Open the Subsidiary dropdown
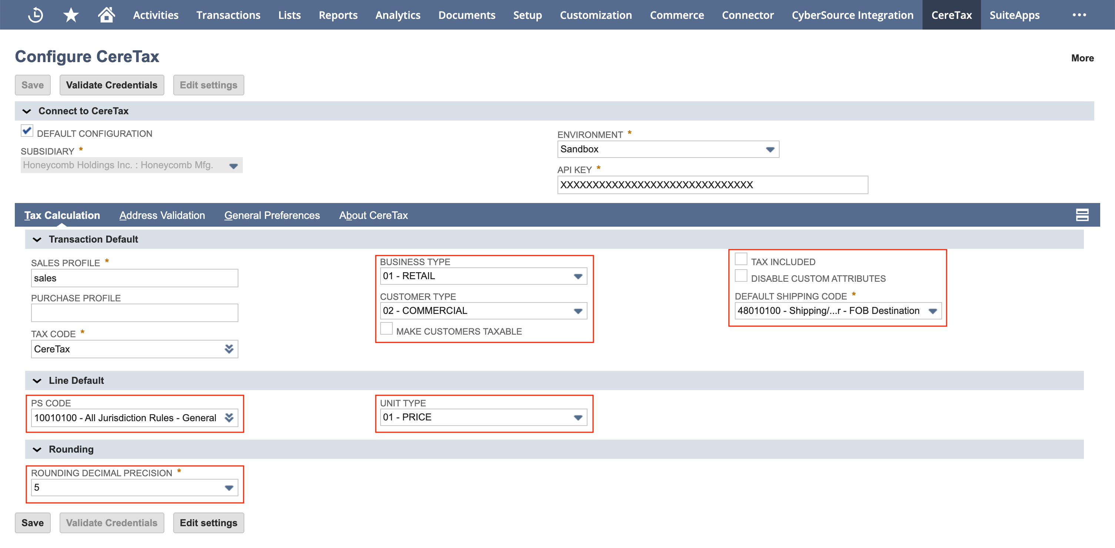Viewport: 1115px width, 548px height. coord(131,165)
